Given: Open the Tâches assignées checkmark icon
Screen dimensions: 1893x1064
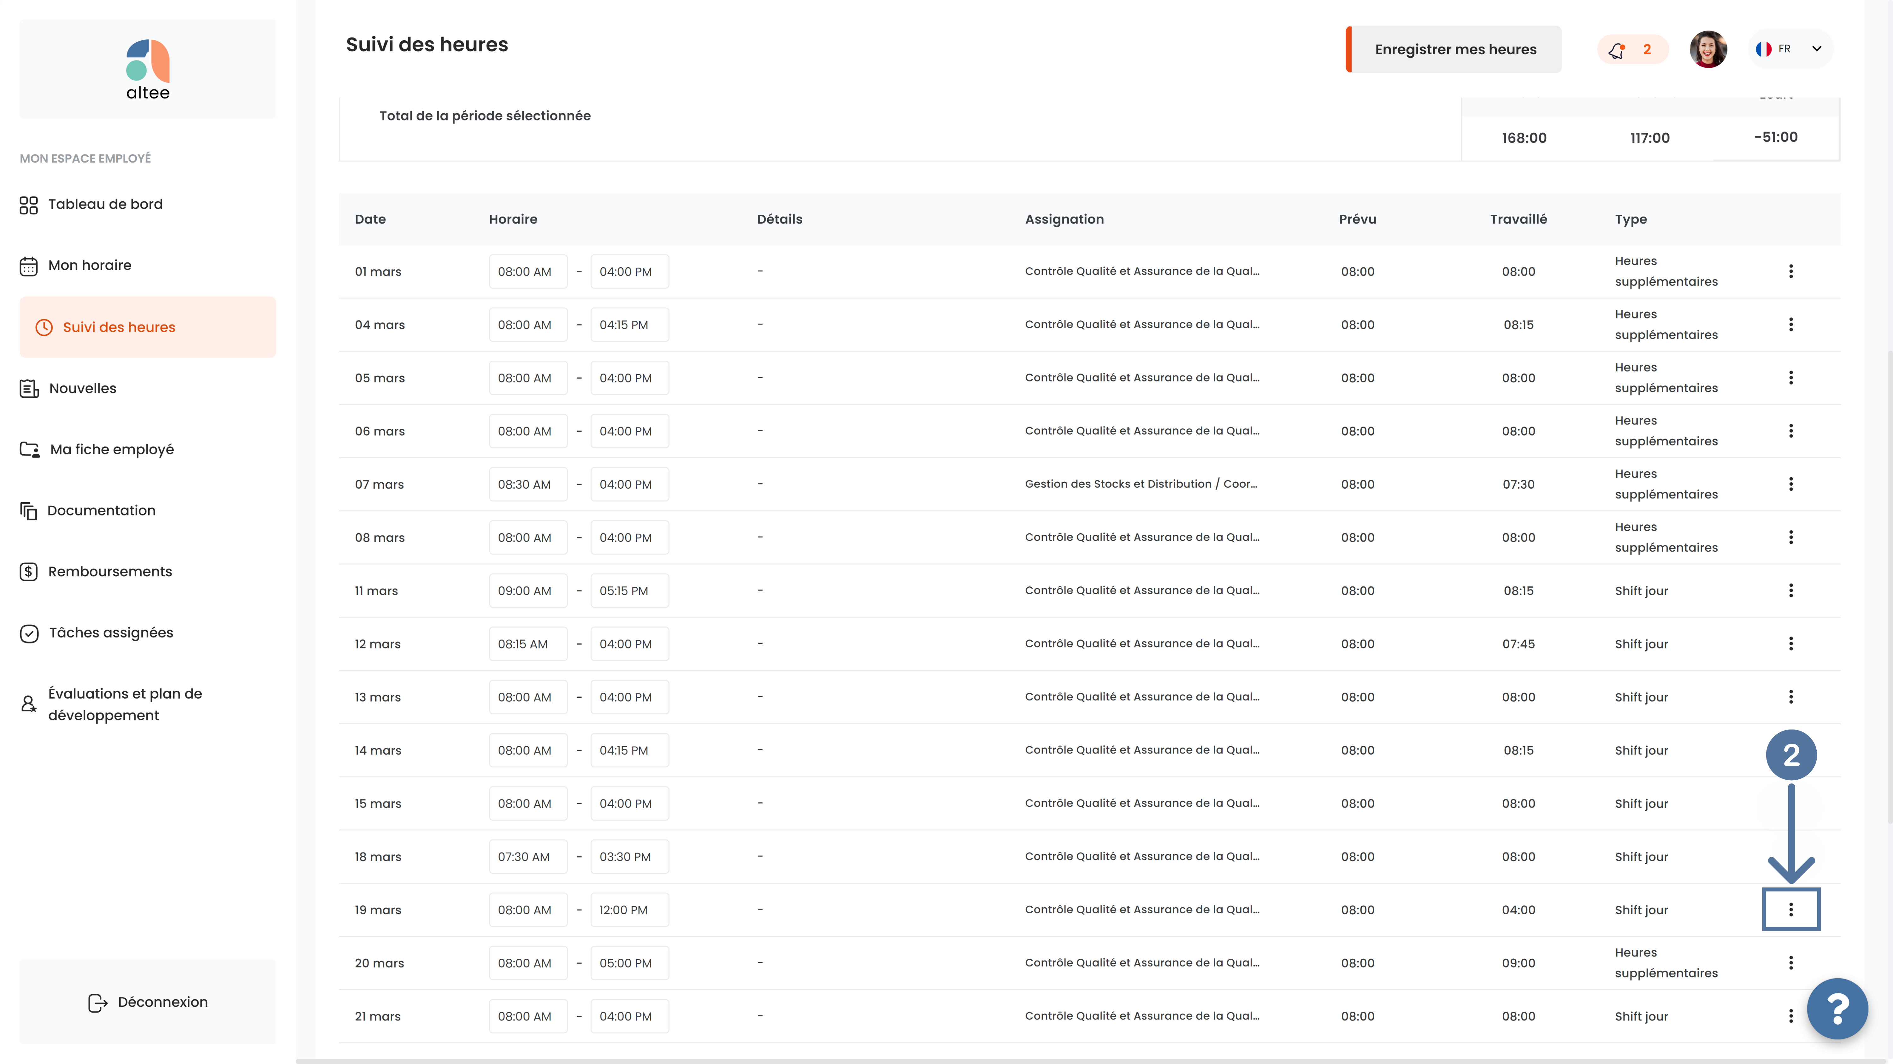Looking at the screenshot, I should point(29,633).
